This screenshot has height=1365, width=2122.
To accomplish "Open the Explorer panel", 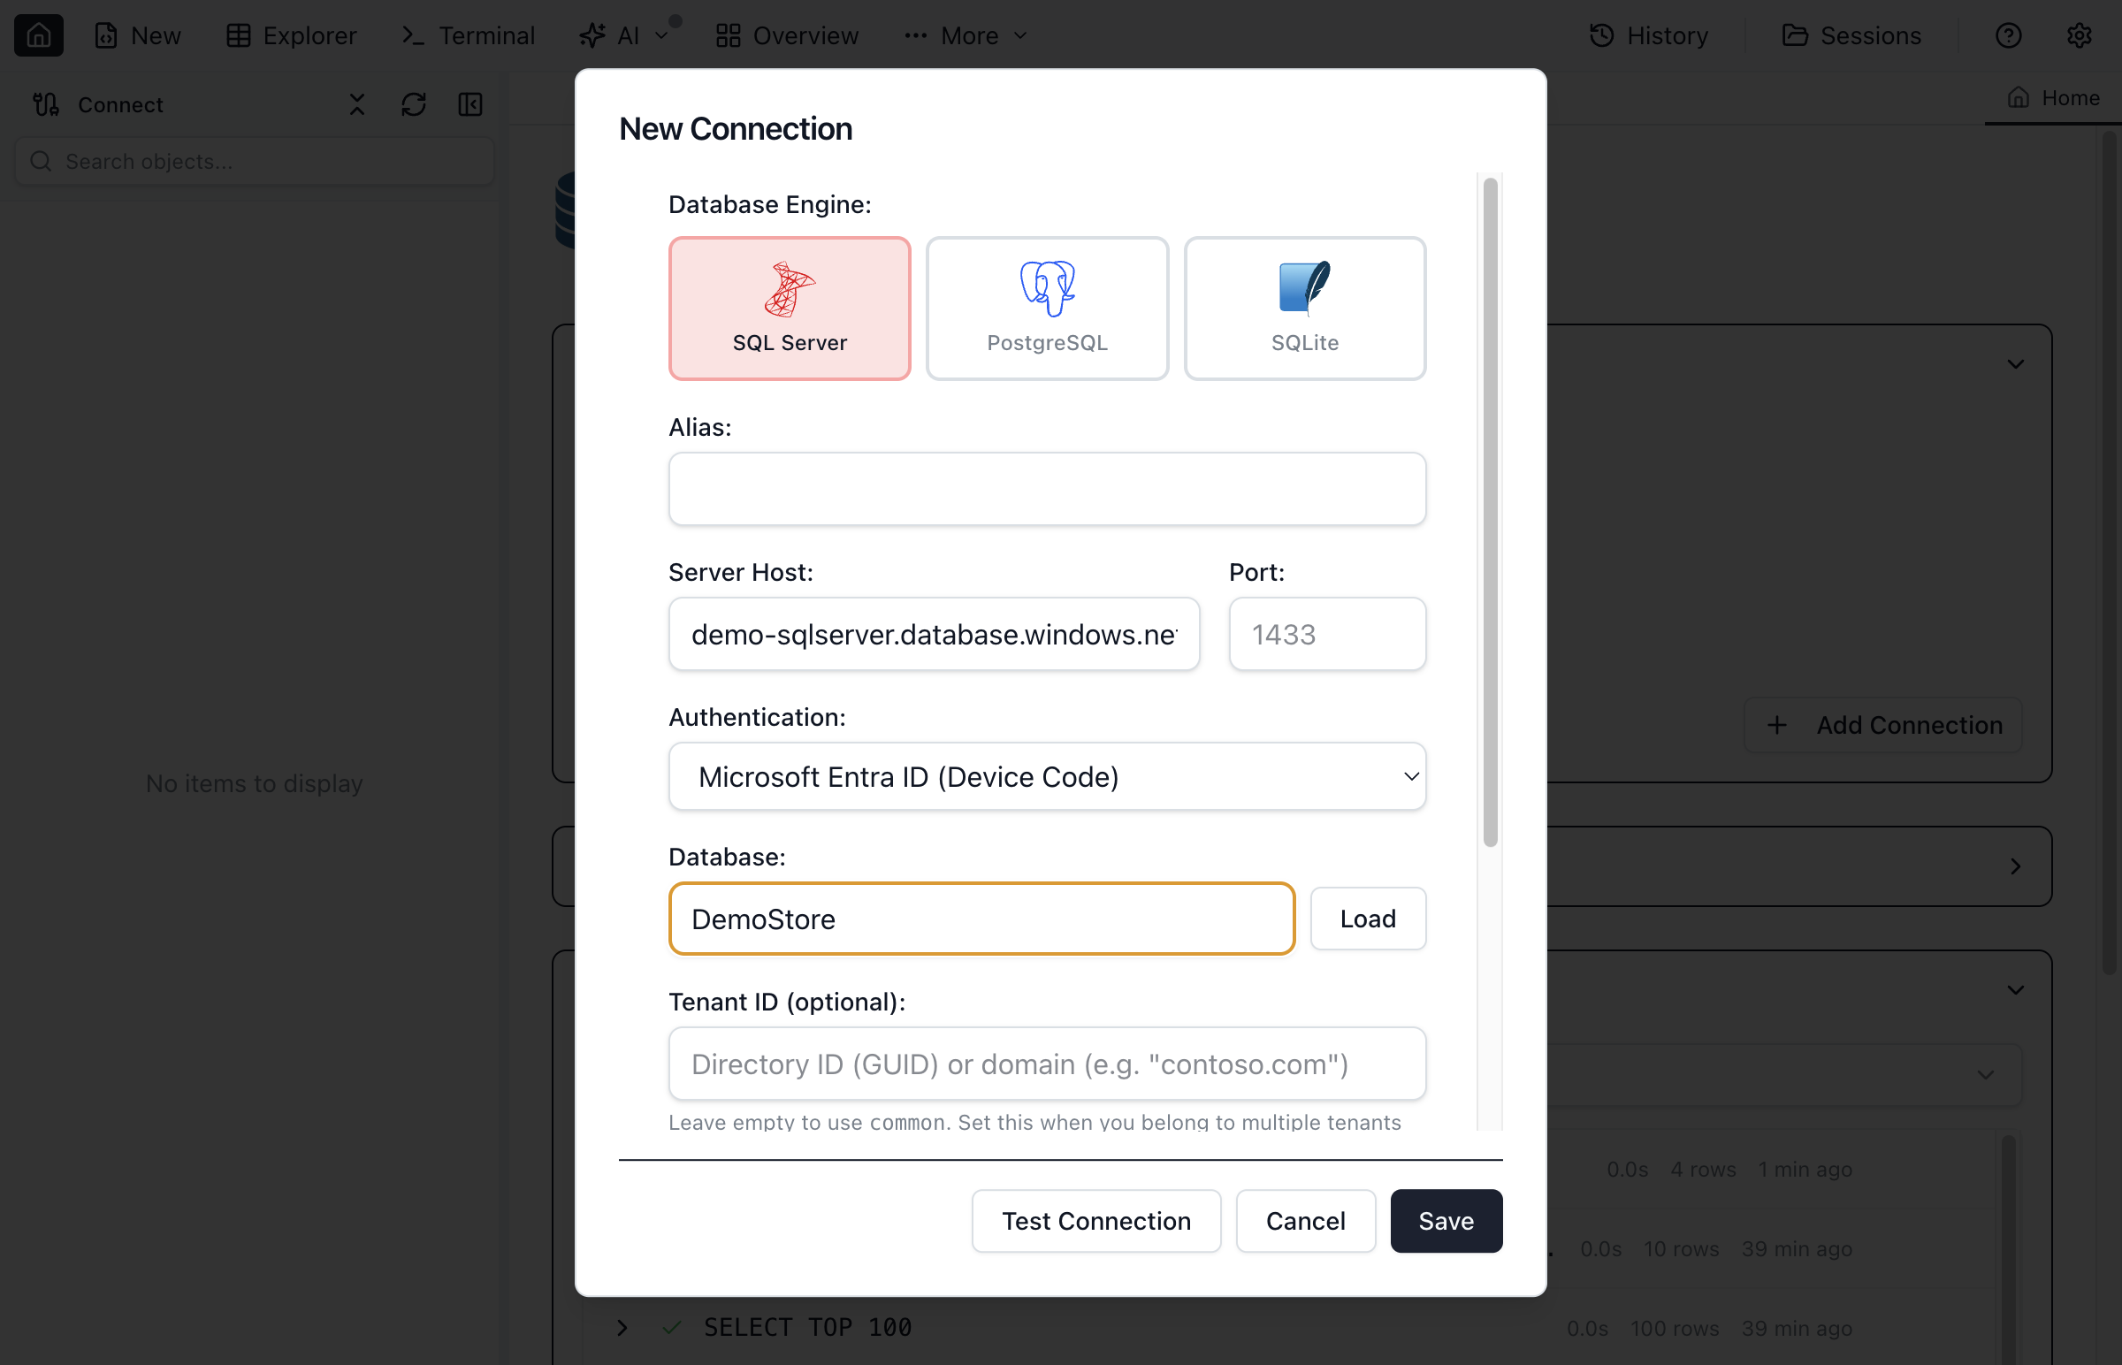I will point(291,35).
